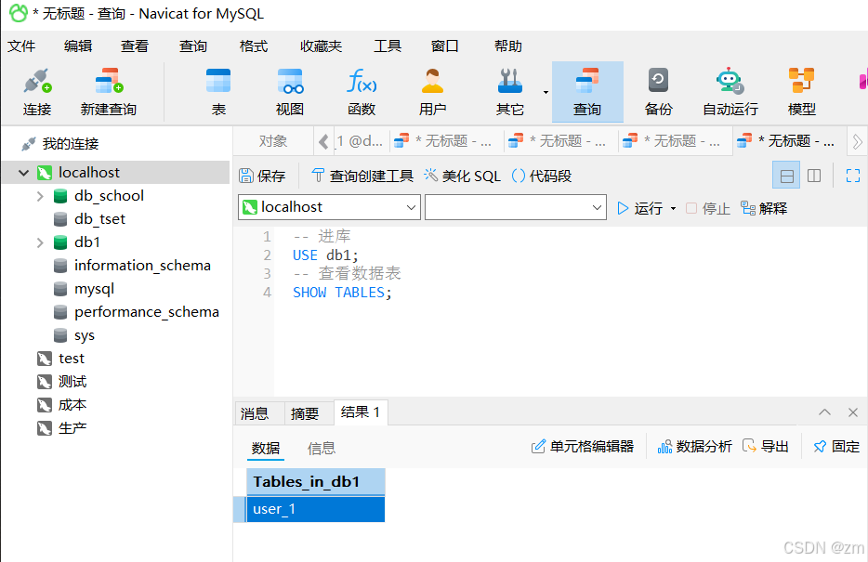Image resolution: width=868 pixels, height=562 pixels.
Task: Toggle the horizontal split editor layout
Action: click(786, 175)
